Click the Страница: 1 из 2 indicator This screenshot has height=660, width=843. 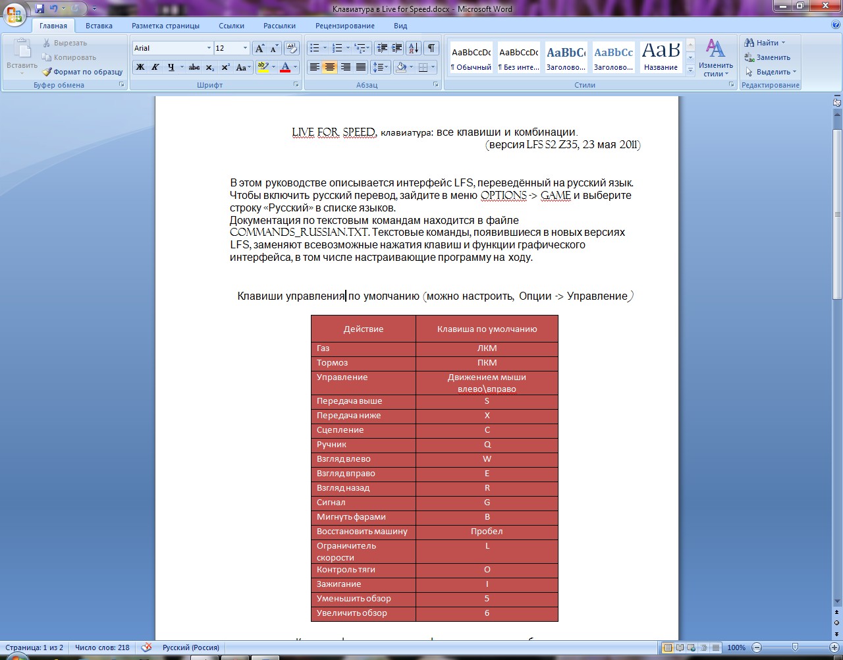pyautogui.click(x=34, y=647)
